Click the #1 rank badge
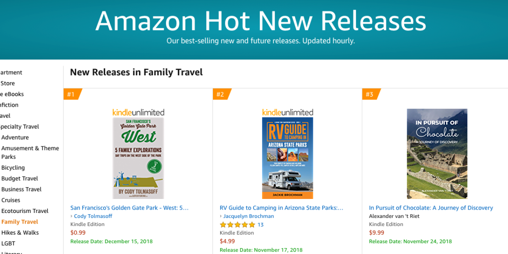 coord(71,94)
